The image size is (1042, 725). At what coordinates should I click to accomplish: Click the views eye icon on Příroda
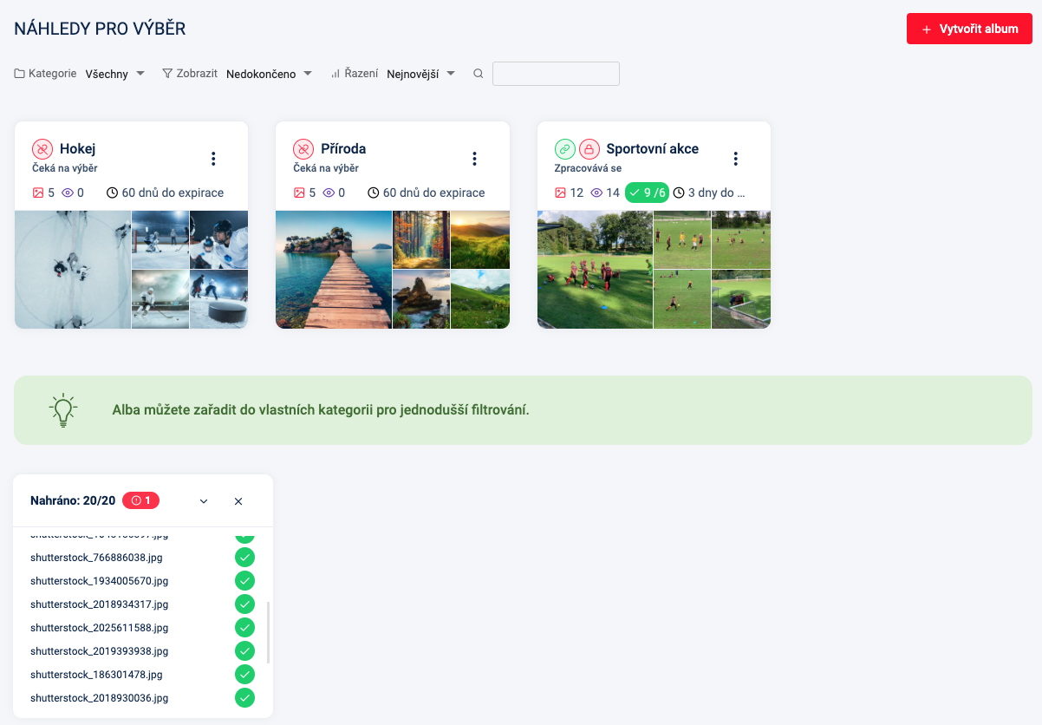coord(329,193)
